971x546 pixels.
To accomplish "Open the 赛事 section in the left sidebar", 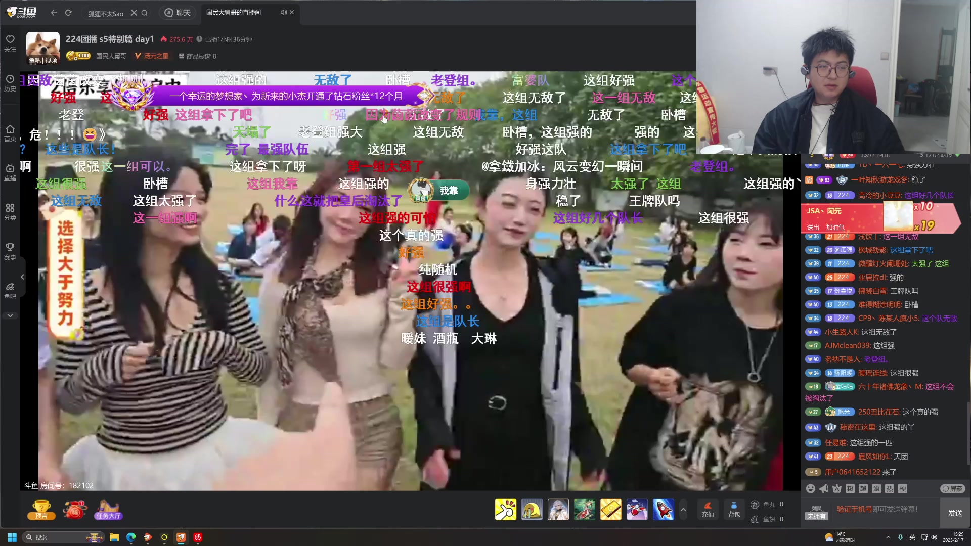I will 10,251.
